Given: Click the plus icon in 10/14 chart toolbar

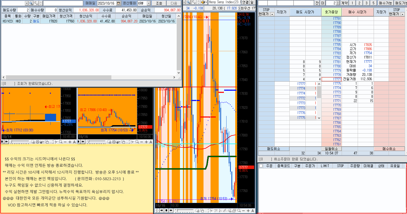Looking at the screenshot, I should pos(70,142).
